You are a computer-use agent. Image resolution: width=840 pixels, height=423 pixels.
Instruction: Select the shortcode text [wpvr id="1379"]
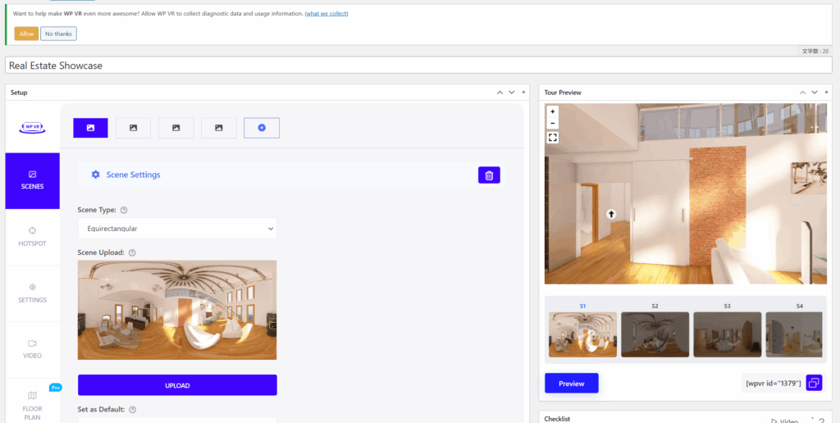773,384
